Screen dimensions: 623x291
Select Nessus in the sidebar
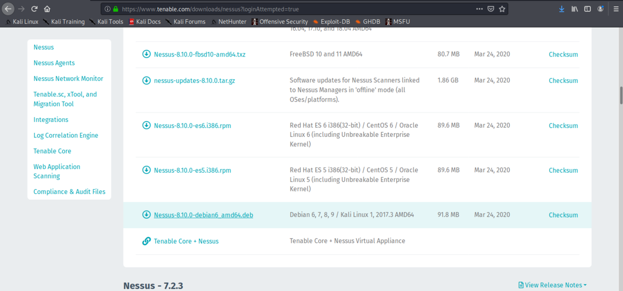point(44,47)
